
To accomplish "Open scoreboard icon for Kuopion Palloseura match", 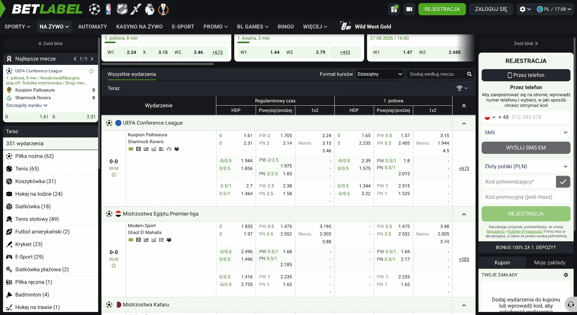I will tap(138, 149).
